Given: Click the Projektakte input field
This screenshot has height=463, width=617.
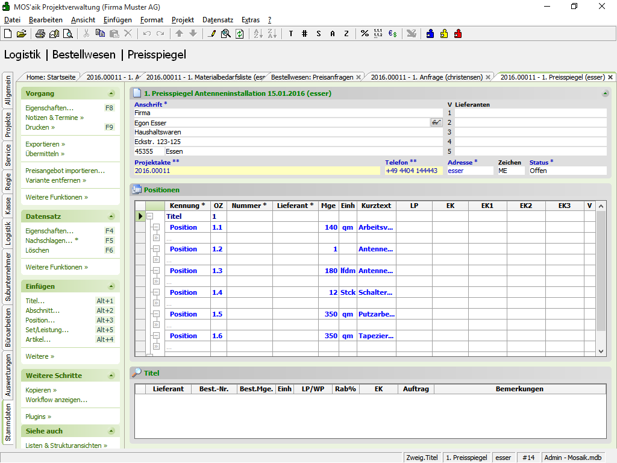Looking at the screenshot, I should [257, 171].
